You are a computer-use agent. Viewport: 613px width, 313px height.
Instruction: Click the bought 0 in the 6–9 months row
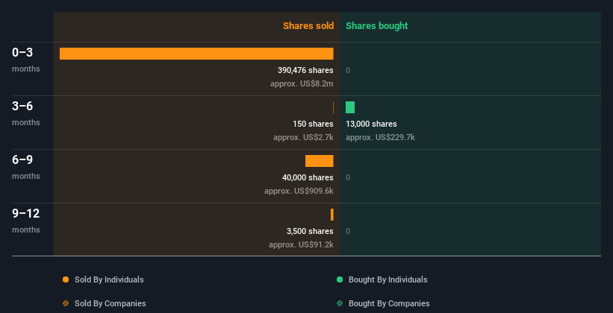348,177
